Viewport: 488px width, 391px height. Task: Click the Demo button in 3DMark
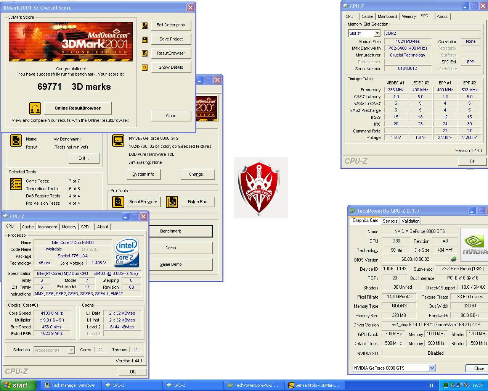coord(181,248)
